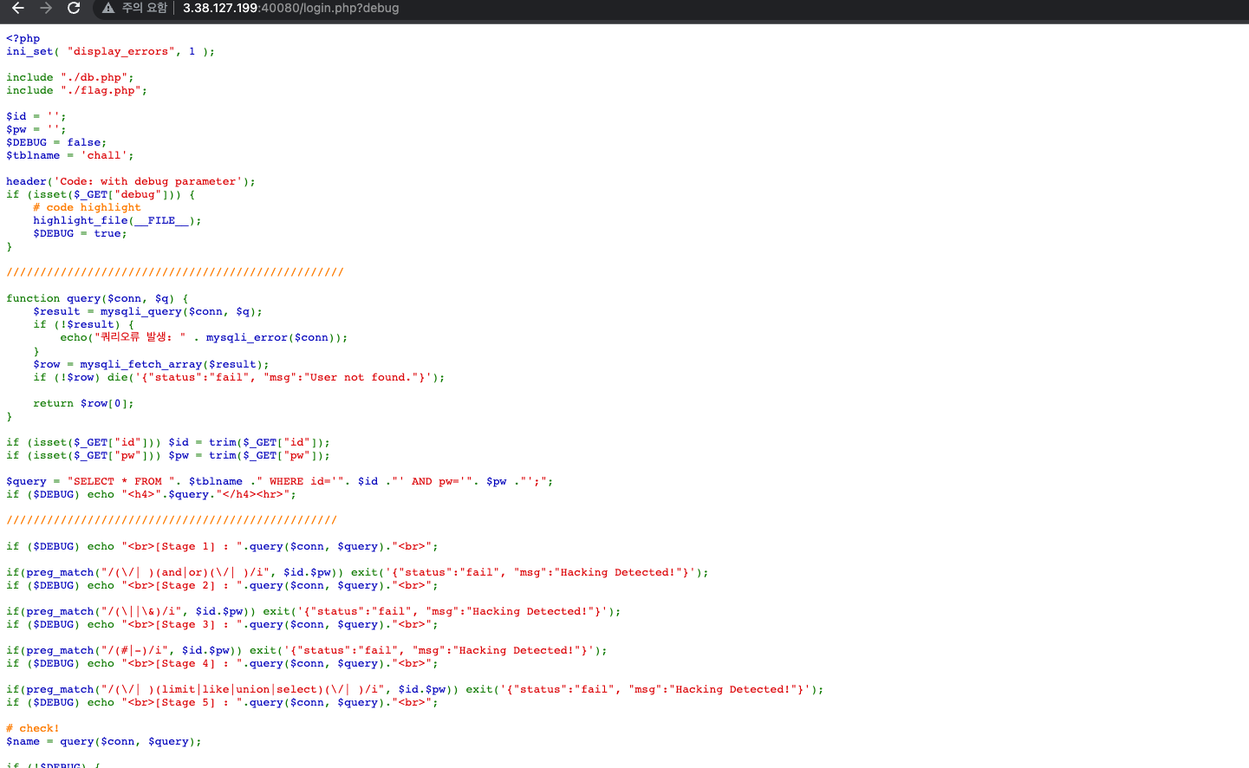Viewport: 1249px width, 768px height.
Task: Click the $name = query($conn, $query) line
Action: [104, 741]
